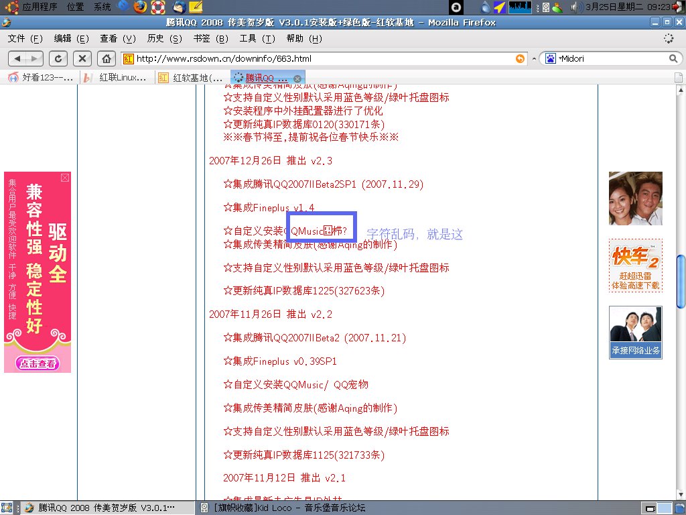Open the volume control applet
The image size is (686, 515).
coord(575,7)
